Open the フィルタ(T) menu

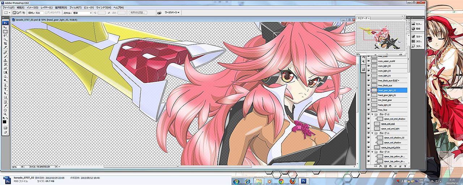(x=75, y=7)
